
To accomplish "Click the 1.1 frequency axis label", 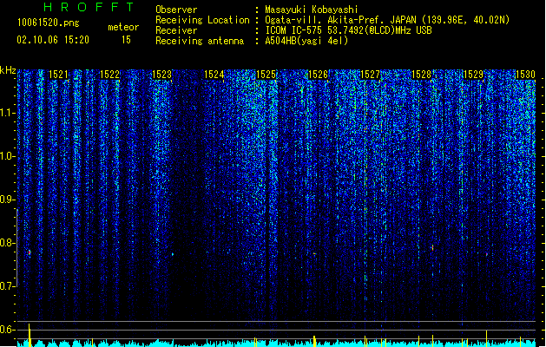I will tap(8, 113).
